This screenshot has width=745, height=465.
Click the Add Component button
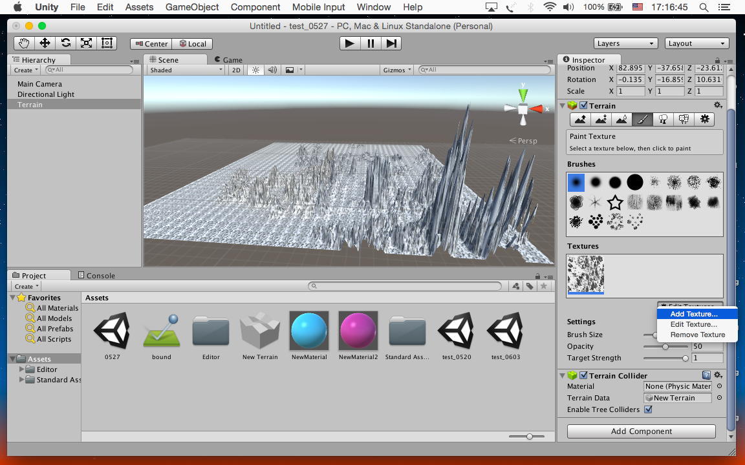point(641,431)
